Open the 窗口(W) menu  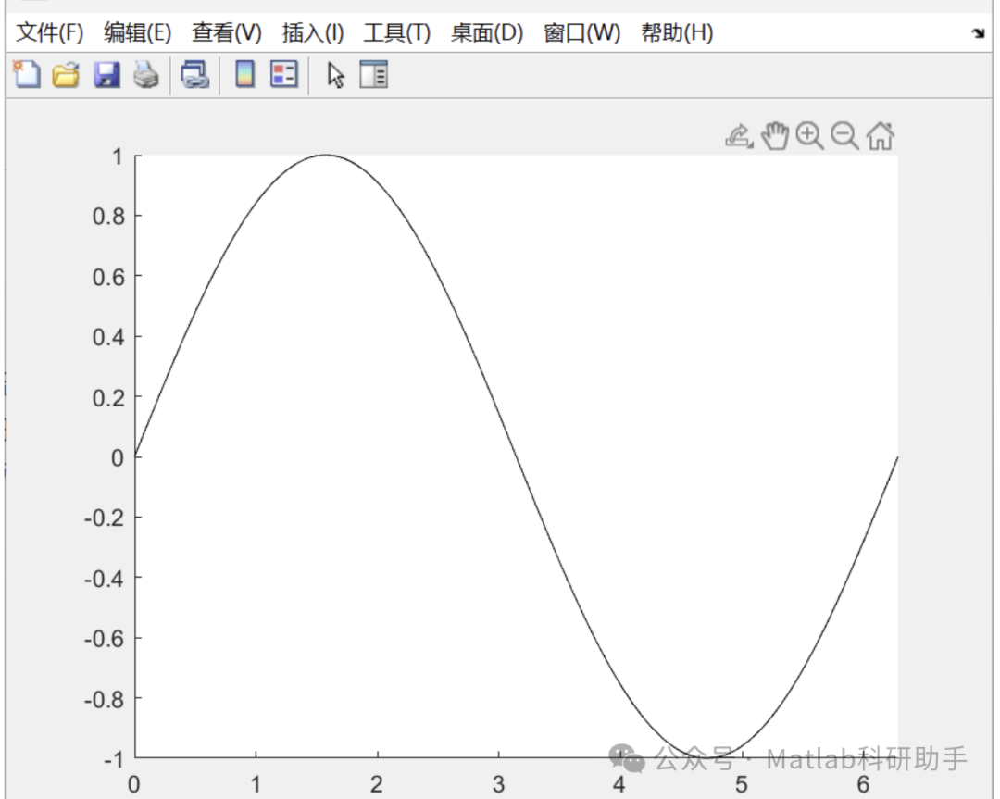[582, 32]
